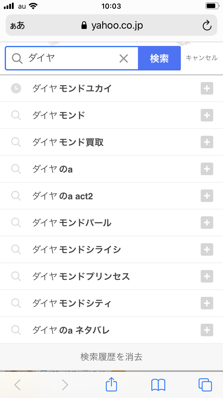Open the Safari share sheet icon
The width and height of the screenshot is (223, 398).
[111, 385]
